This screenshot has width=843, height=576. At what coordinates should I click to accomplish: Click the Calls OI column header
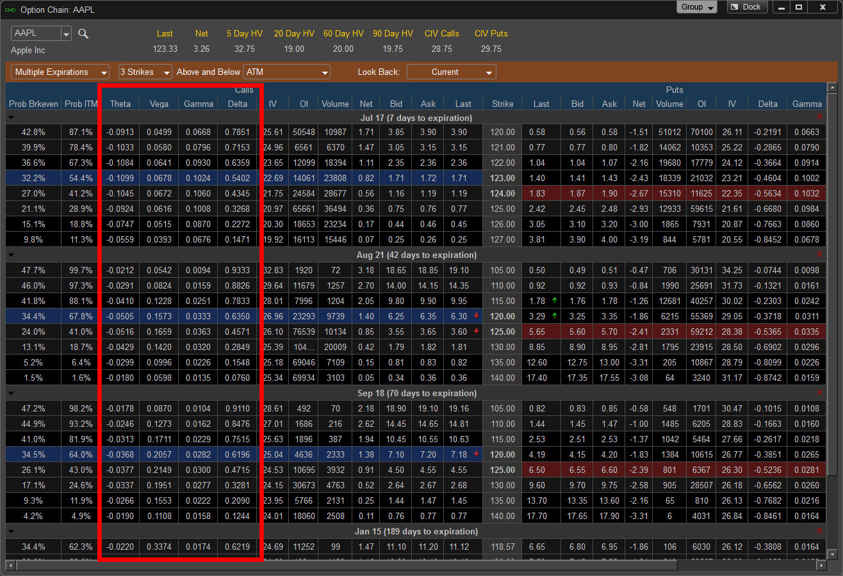point(303,104)
